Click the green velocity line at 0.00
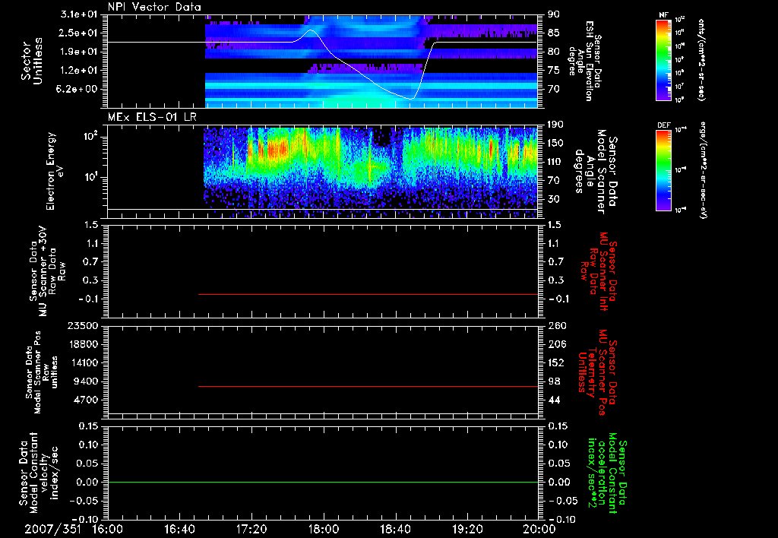Image resolution: width=778 pixels, height=538 pixels. (323, 482)
